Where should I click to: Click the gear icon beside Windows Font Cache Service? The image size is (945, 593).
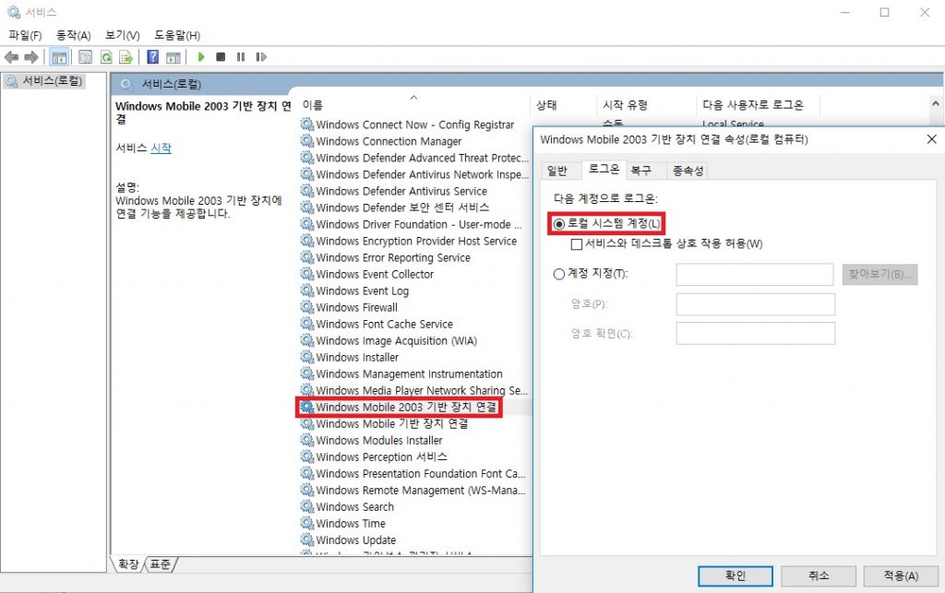pos(307,324)
